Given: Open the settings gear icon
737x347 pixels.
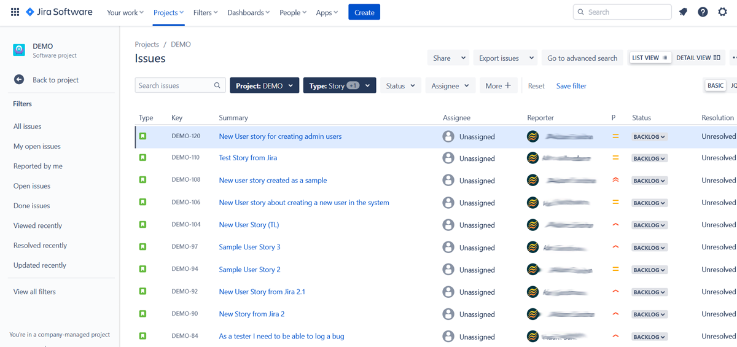Looking at the screenshot, I should [x=722, y=12].
